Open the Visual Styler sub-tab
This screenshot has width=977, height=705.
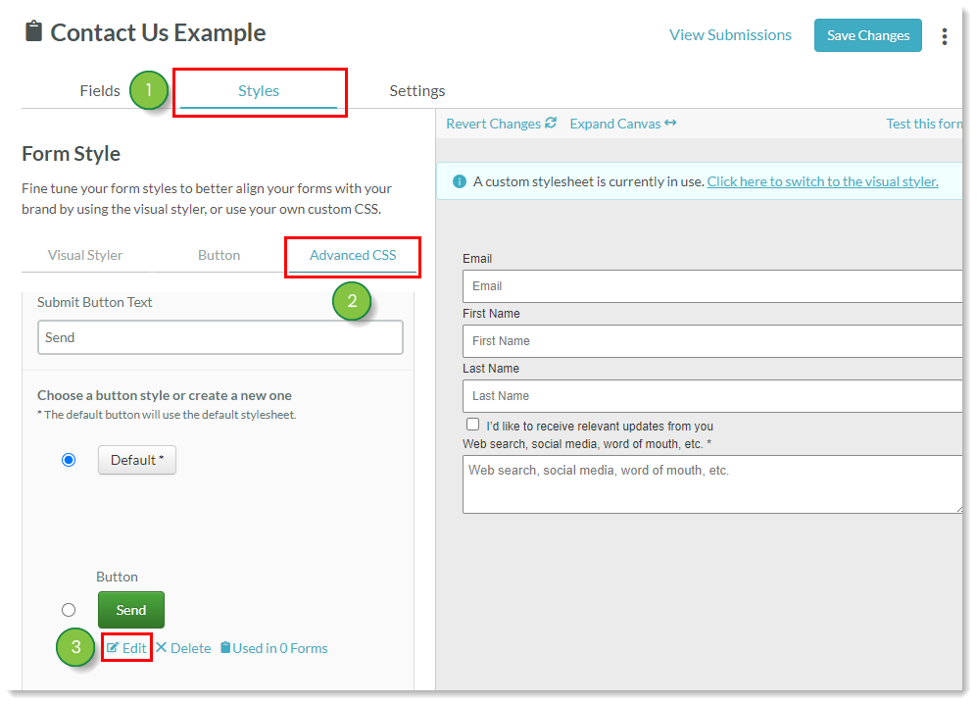coord(85,255)
